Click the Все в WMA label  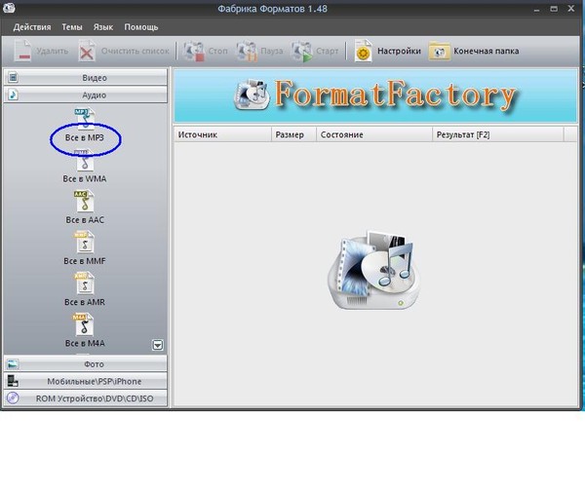tap(85, 179)
